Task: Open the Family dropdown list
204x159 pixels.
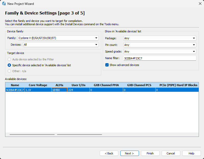Action: [x=58, y=38]
